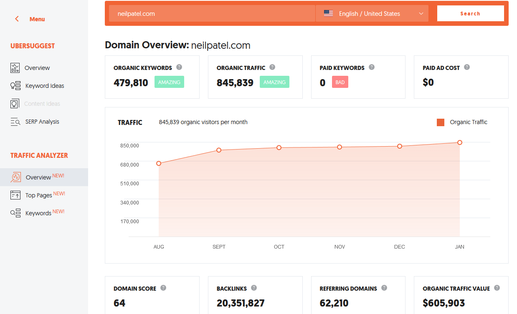Click help icon next to Domain Score
This screenshot has width=517, height=314.
pos(163,288)
